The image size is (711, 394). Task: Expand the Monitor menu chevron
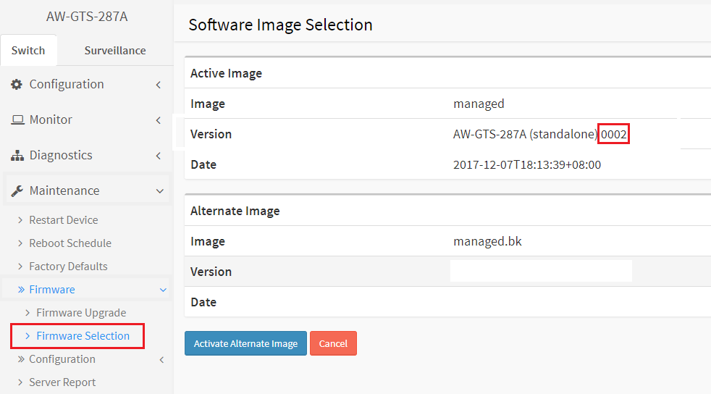[x=159, y=120]
